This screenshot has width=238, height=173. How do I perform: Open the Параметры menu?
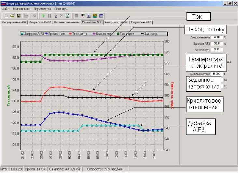(42, 9)
